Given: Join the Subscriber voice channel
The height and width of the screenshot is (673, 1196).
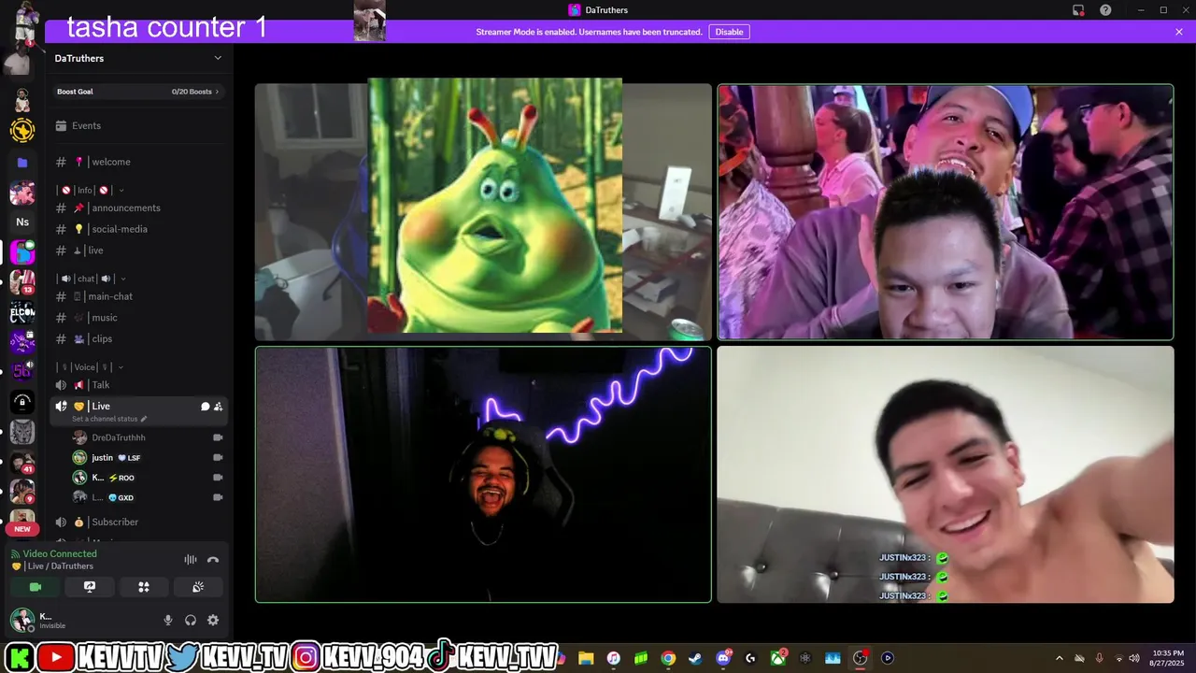Looking at the screenshot, I should pos(138,522).
